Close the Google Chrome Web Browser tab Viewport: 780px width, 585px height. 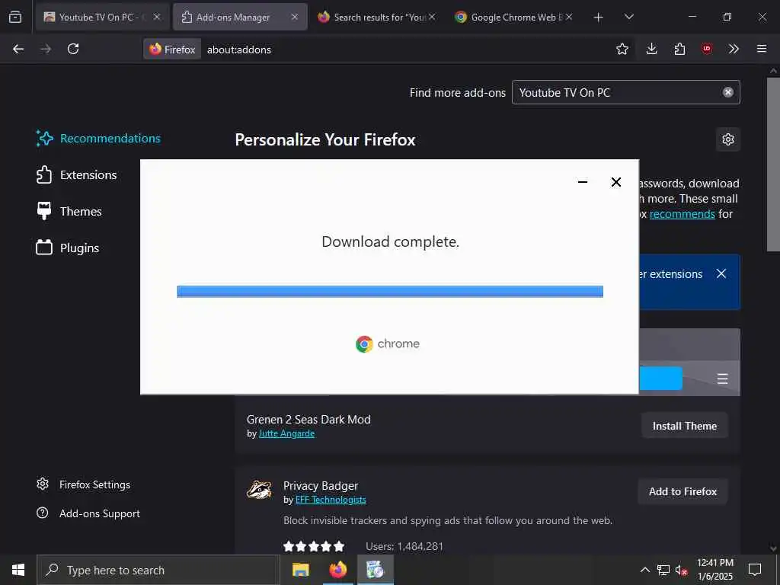click(569, 17)
